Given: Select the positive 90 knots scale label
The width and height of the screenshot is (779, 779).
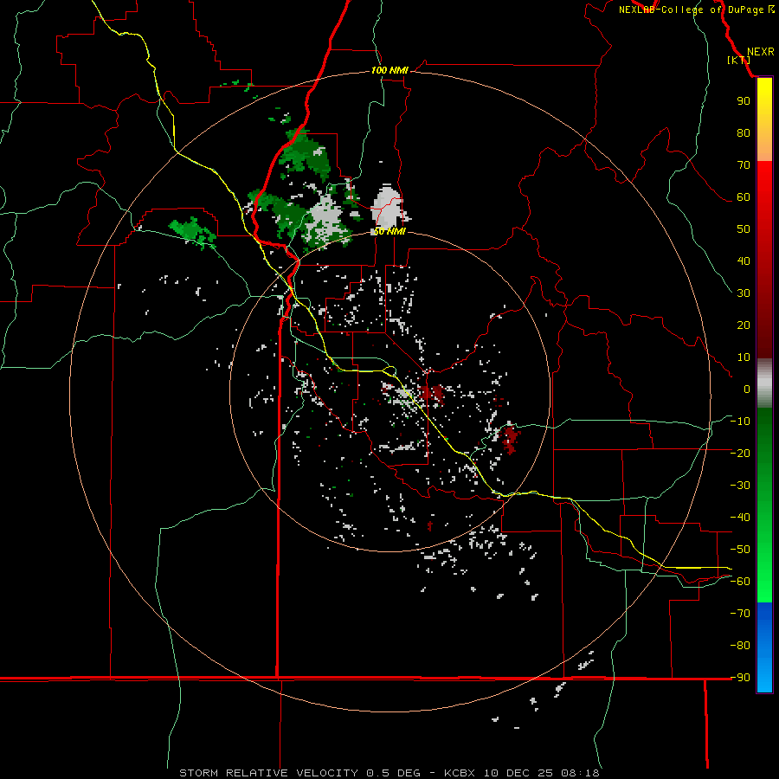Looking at the screenshot, I should point(744,101).
